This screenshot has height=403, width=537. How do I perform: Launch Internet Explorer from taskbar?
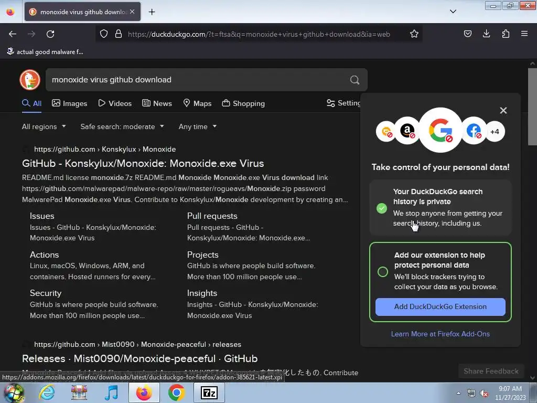pos(46,393)
